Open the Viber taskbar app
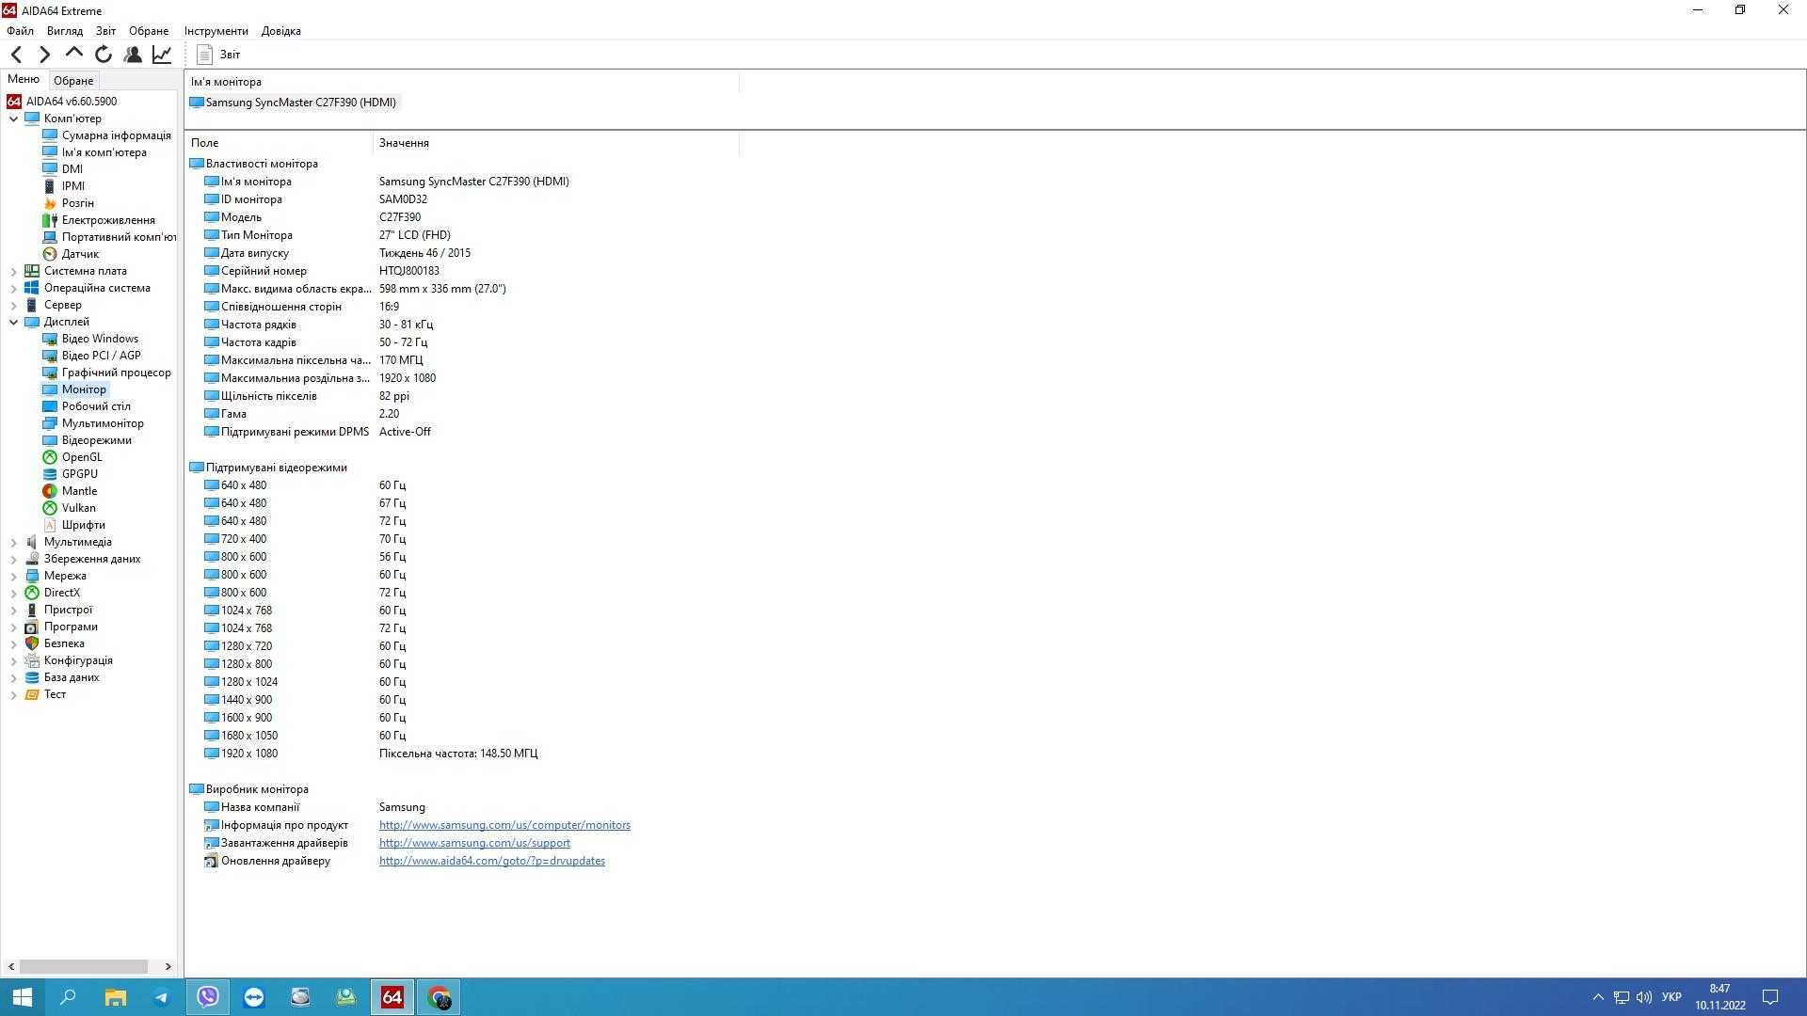Screen dimensions: 1807x1016 208,997
